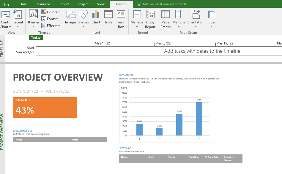The height and width of the screenshot is (174, 282).
Task: Switch to the Task tab
Action: 23,4
